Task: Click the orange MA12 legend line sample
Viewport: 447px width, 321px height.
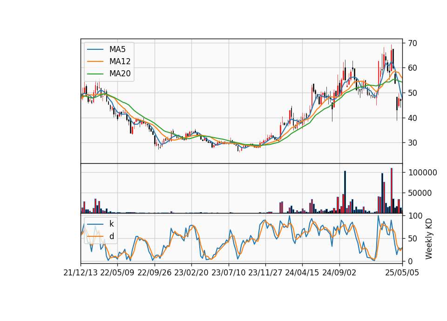Action: coord(95,61)
